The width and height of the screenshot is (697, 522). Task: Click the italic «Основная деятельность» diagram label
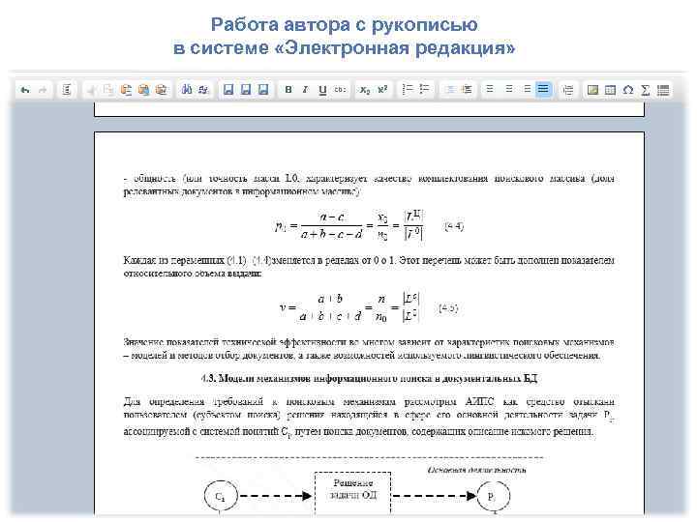477,470
